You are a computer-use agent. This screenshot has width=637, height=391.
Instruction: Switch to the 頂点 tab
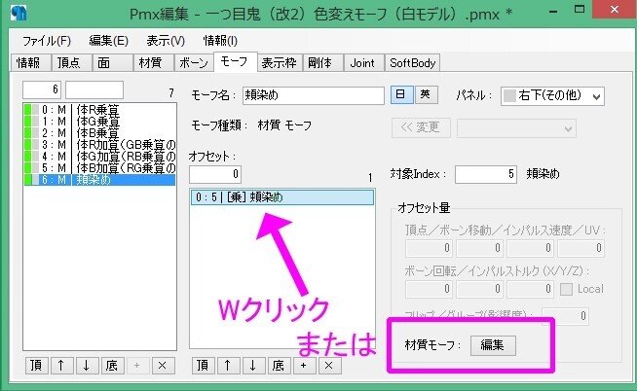point(71,63)
